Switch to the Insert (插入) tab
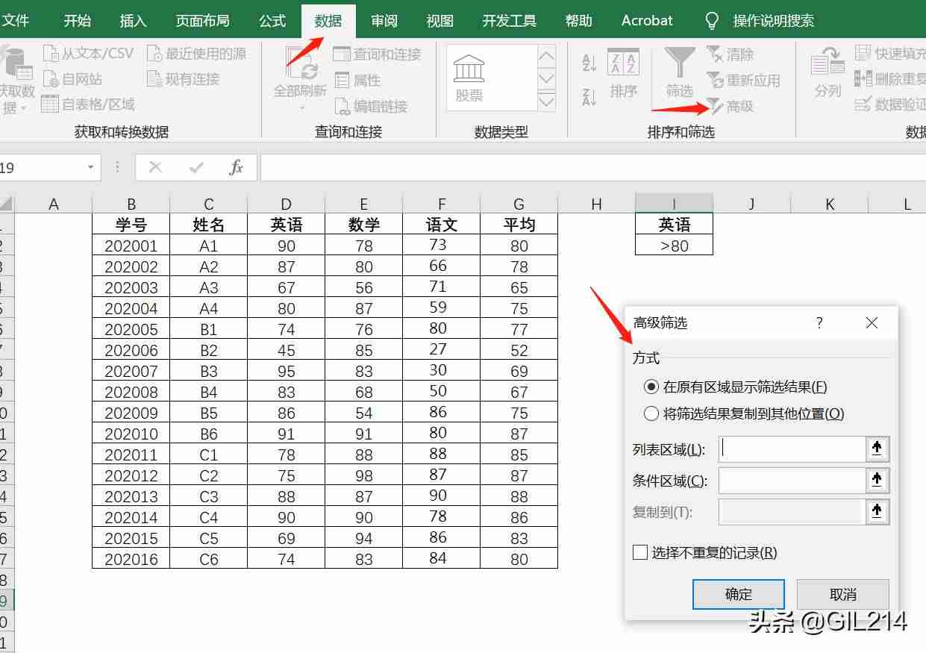 click(x=133, y=21)
